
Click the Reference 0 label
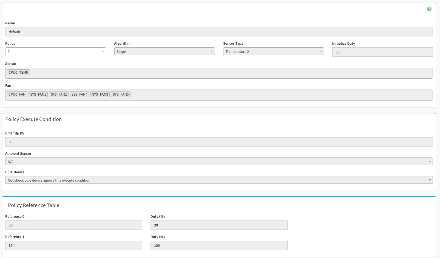click(x=15, y=216)
